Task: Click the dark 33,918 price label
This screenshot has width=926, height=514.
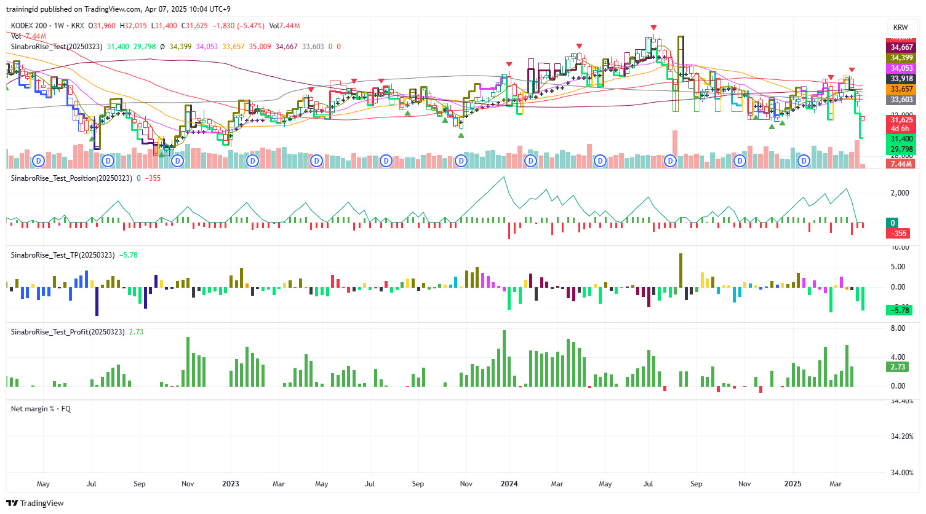Action: coord(901,79)
